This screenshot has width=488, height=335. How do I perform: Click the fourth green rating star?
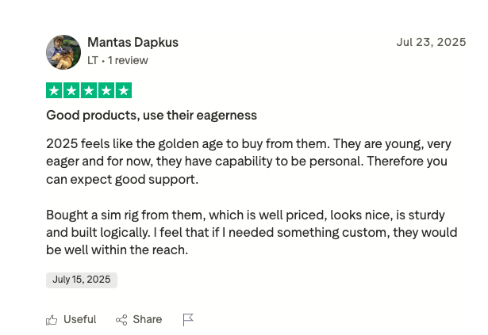(x=106, y=90)
